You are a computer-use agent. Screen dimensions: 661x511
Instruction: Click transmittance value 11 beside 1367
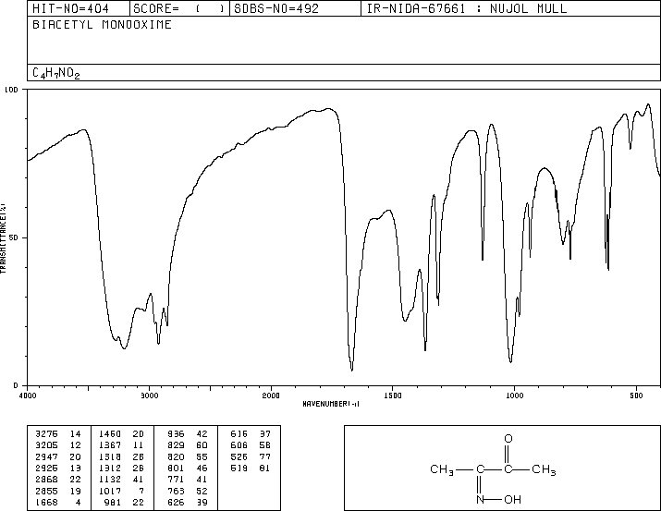[139, 445]
